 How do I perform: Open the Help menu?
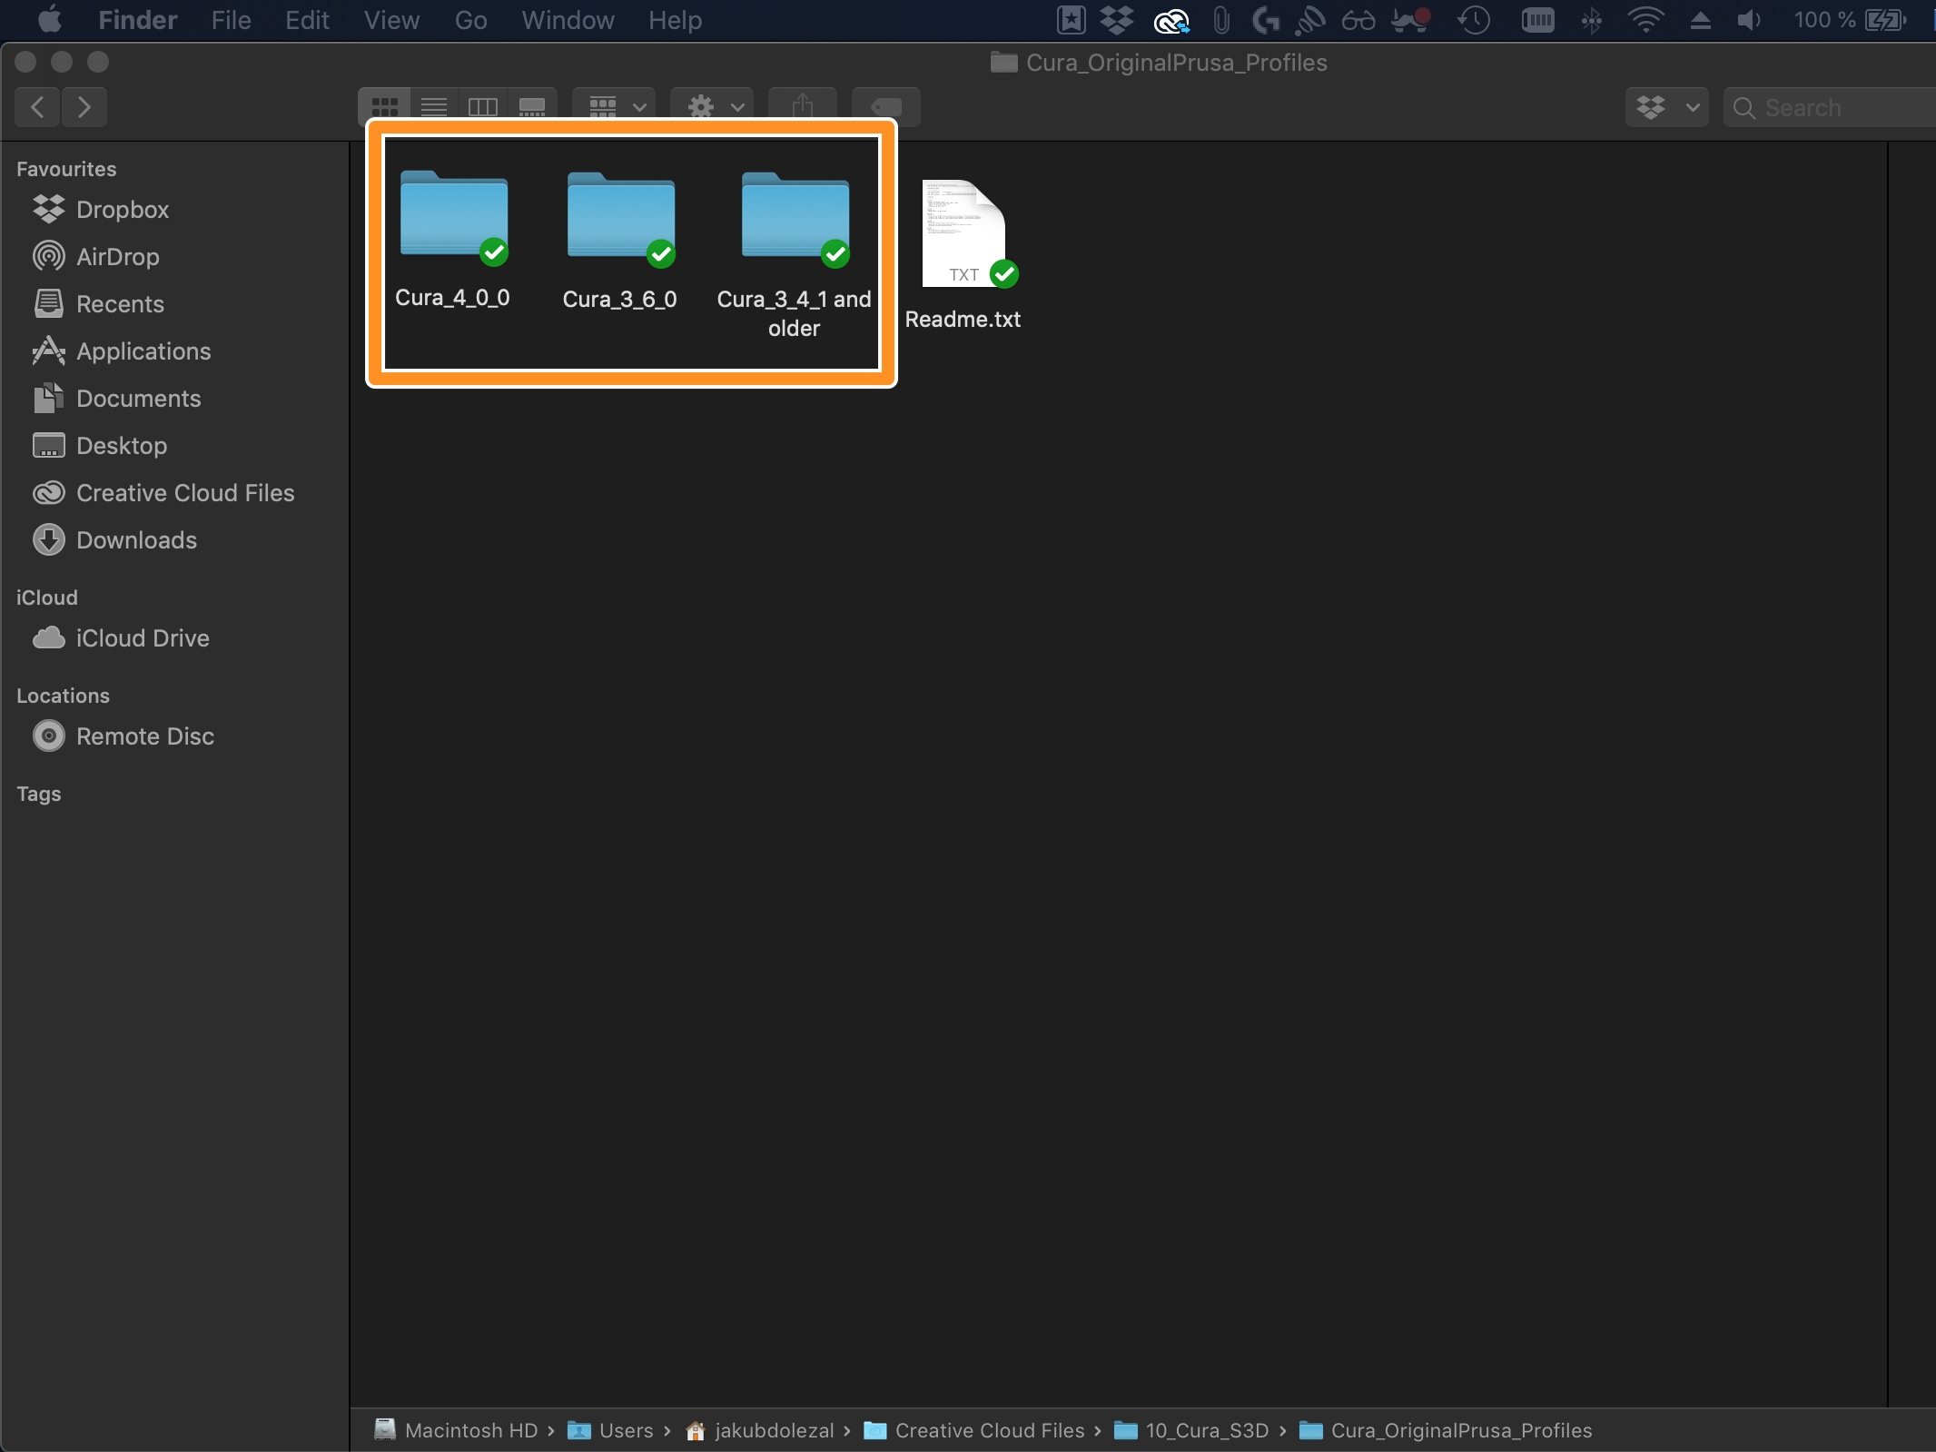coord(675,20)
